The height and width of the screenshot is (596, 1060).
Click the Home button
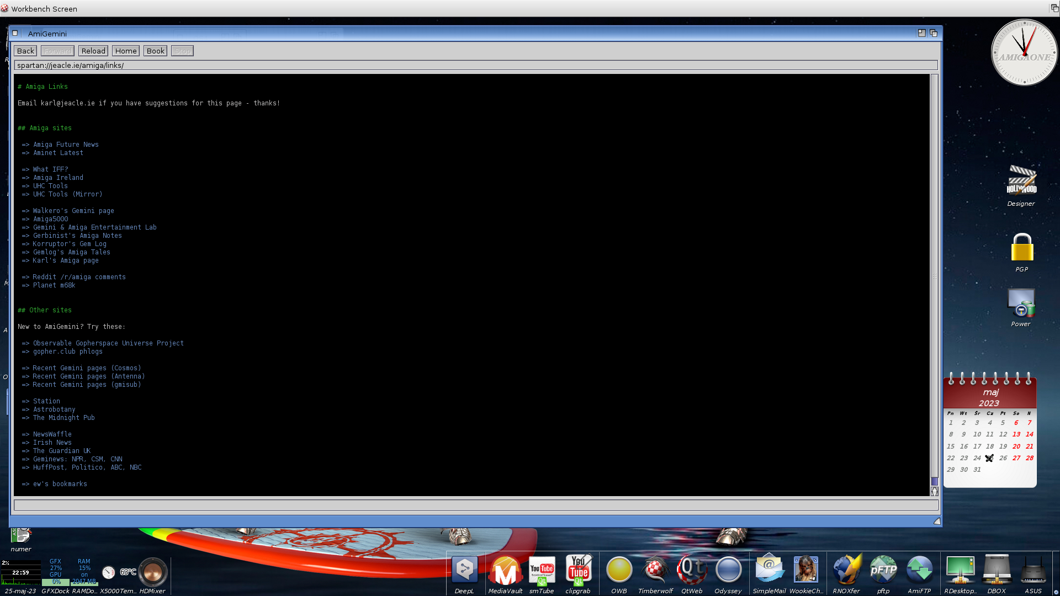[x=126, y=51]
